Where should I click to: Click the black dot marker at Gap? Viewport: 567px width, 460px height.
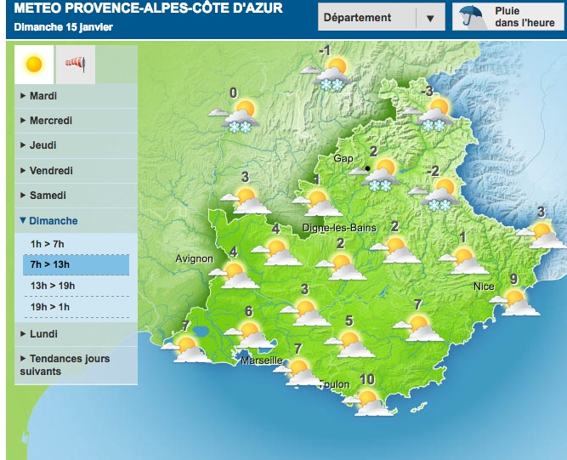point(368,168)
